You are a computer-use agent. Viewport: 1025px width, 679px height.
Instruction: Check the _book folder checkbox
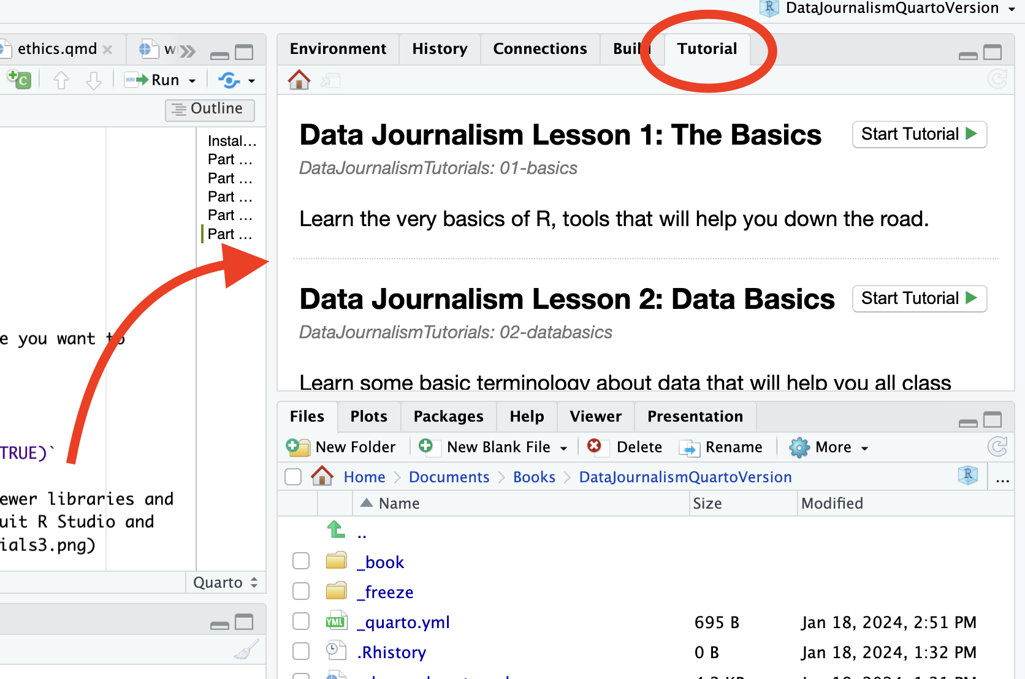pos(301,561)
